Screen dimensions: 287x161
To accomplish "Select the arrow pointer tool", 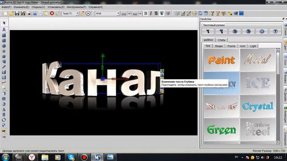I will point(4,23).
